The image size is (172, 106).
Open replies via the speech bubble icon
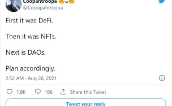[38, 91]
